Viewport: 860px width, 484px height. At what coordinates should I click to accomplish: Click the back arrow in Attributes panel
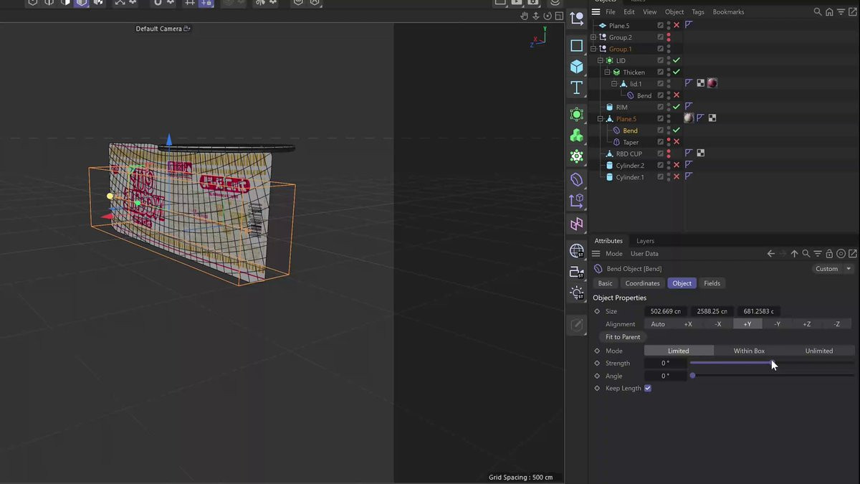[771, 254]
